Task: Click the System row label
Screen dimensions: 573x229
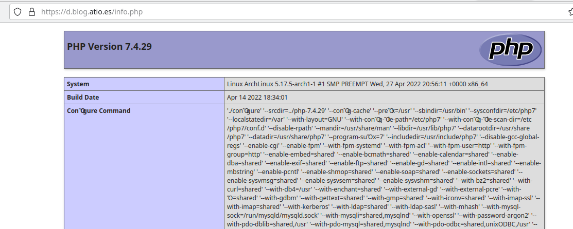Action: [x=78, y=84]
